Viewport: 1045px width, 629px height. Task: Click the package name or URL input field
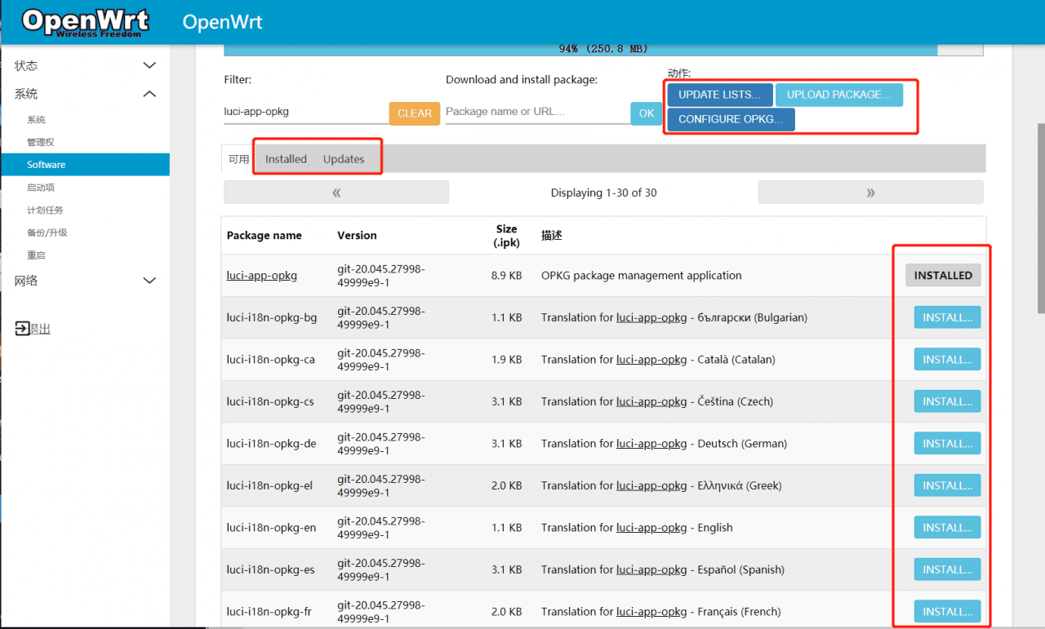[536, 112]
